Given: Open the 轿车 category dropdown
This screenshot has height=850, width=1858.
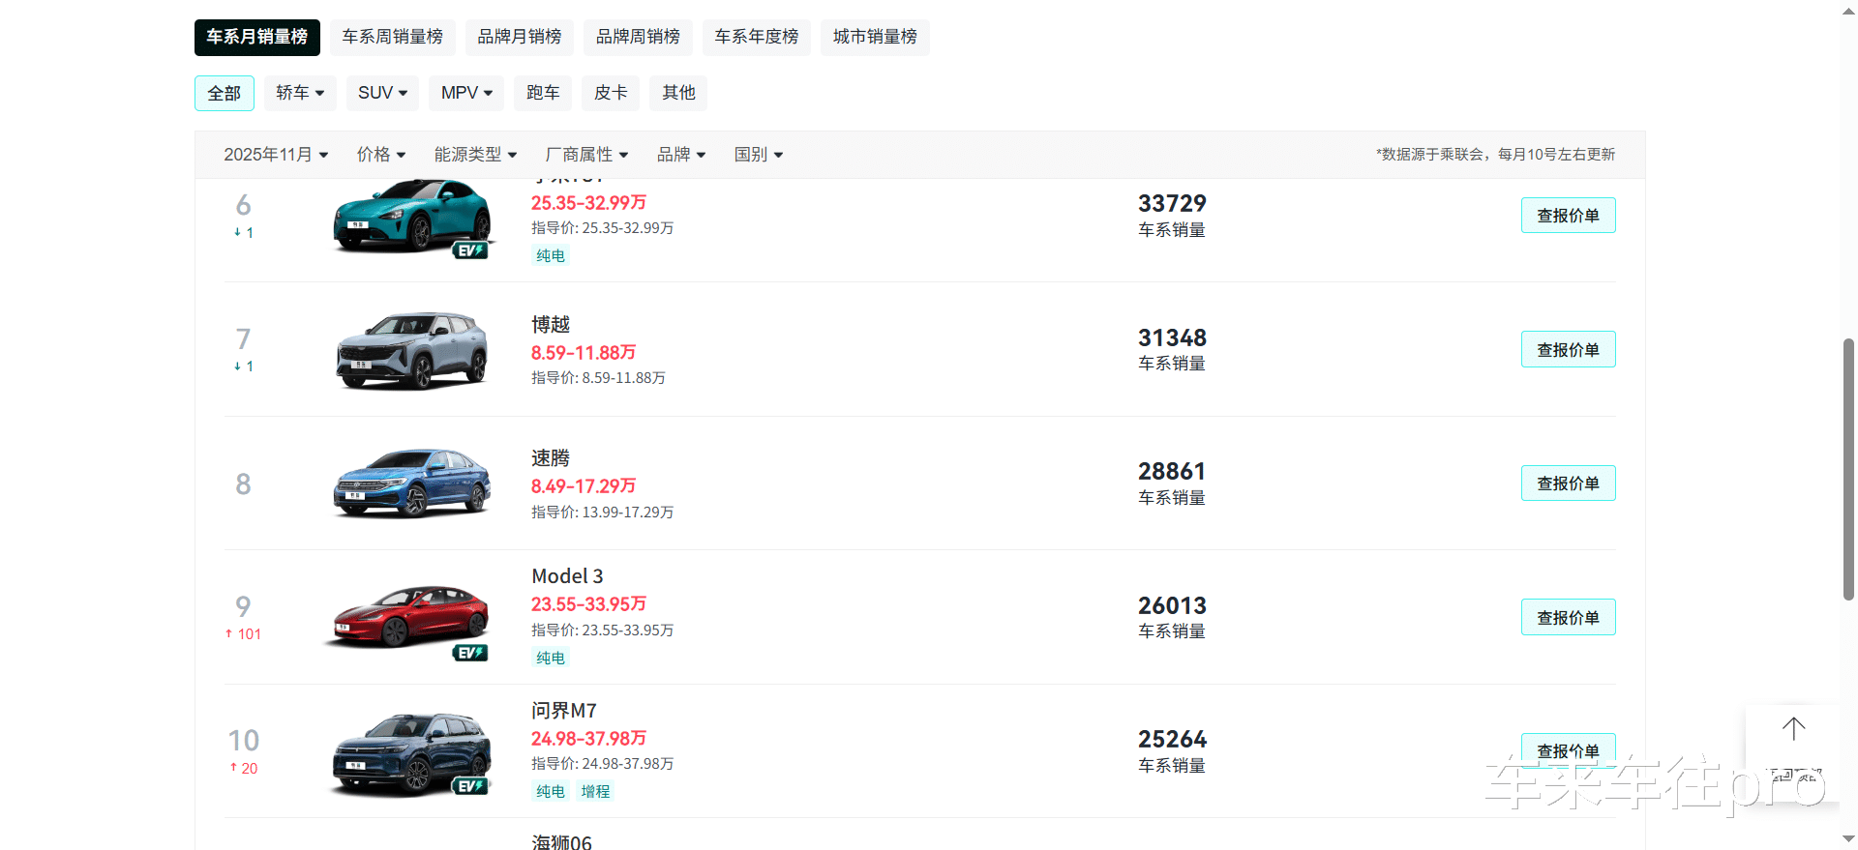Looking at the screenshot, I should (300, 93).
